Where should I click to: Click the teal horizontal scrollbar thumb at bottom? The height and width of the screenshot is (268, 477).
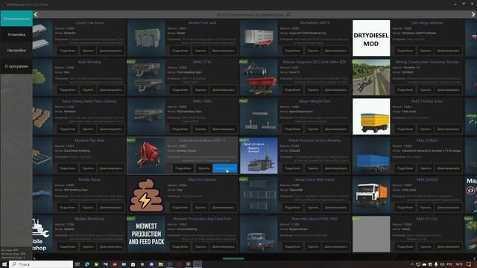[233, 258]
